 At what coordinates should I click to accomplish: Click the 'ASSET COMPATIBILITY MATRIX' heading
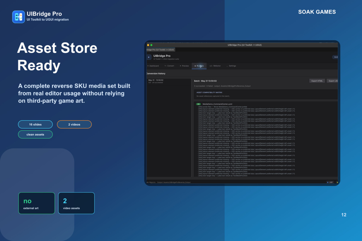pyautogui.click(x=209, y=92)
